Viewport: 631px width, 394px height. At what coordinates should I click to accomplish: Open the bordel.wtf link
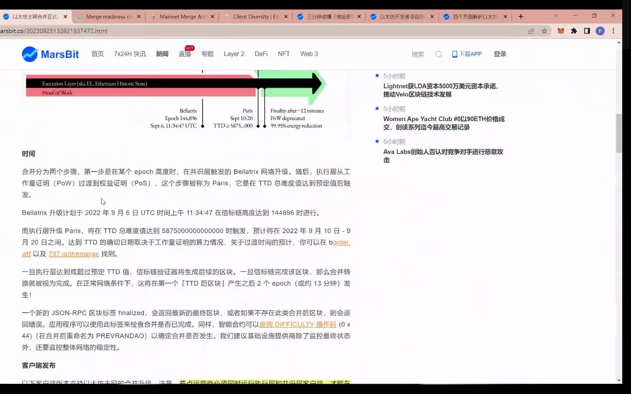pos(341,242)
